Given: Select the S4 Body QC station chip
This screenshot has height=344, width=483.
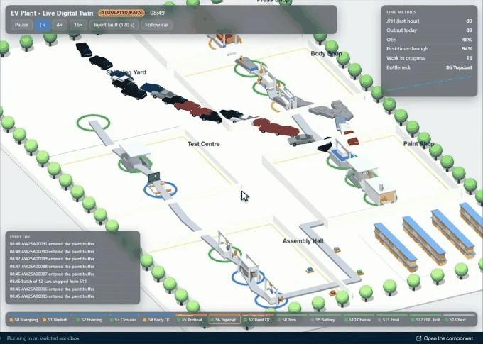Looking at the screenshot, I should 158,320.
